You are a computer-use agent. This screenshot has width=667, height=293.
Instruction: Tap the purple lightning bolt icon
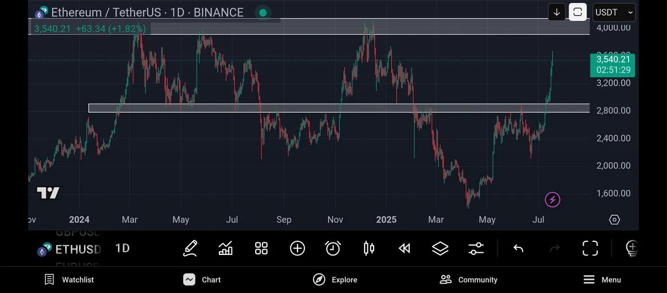(x=552, y=199)
